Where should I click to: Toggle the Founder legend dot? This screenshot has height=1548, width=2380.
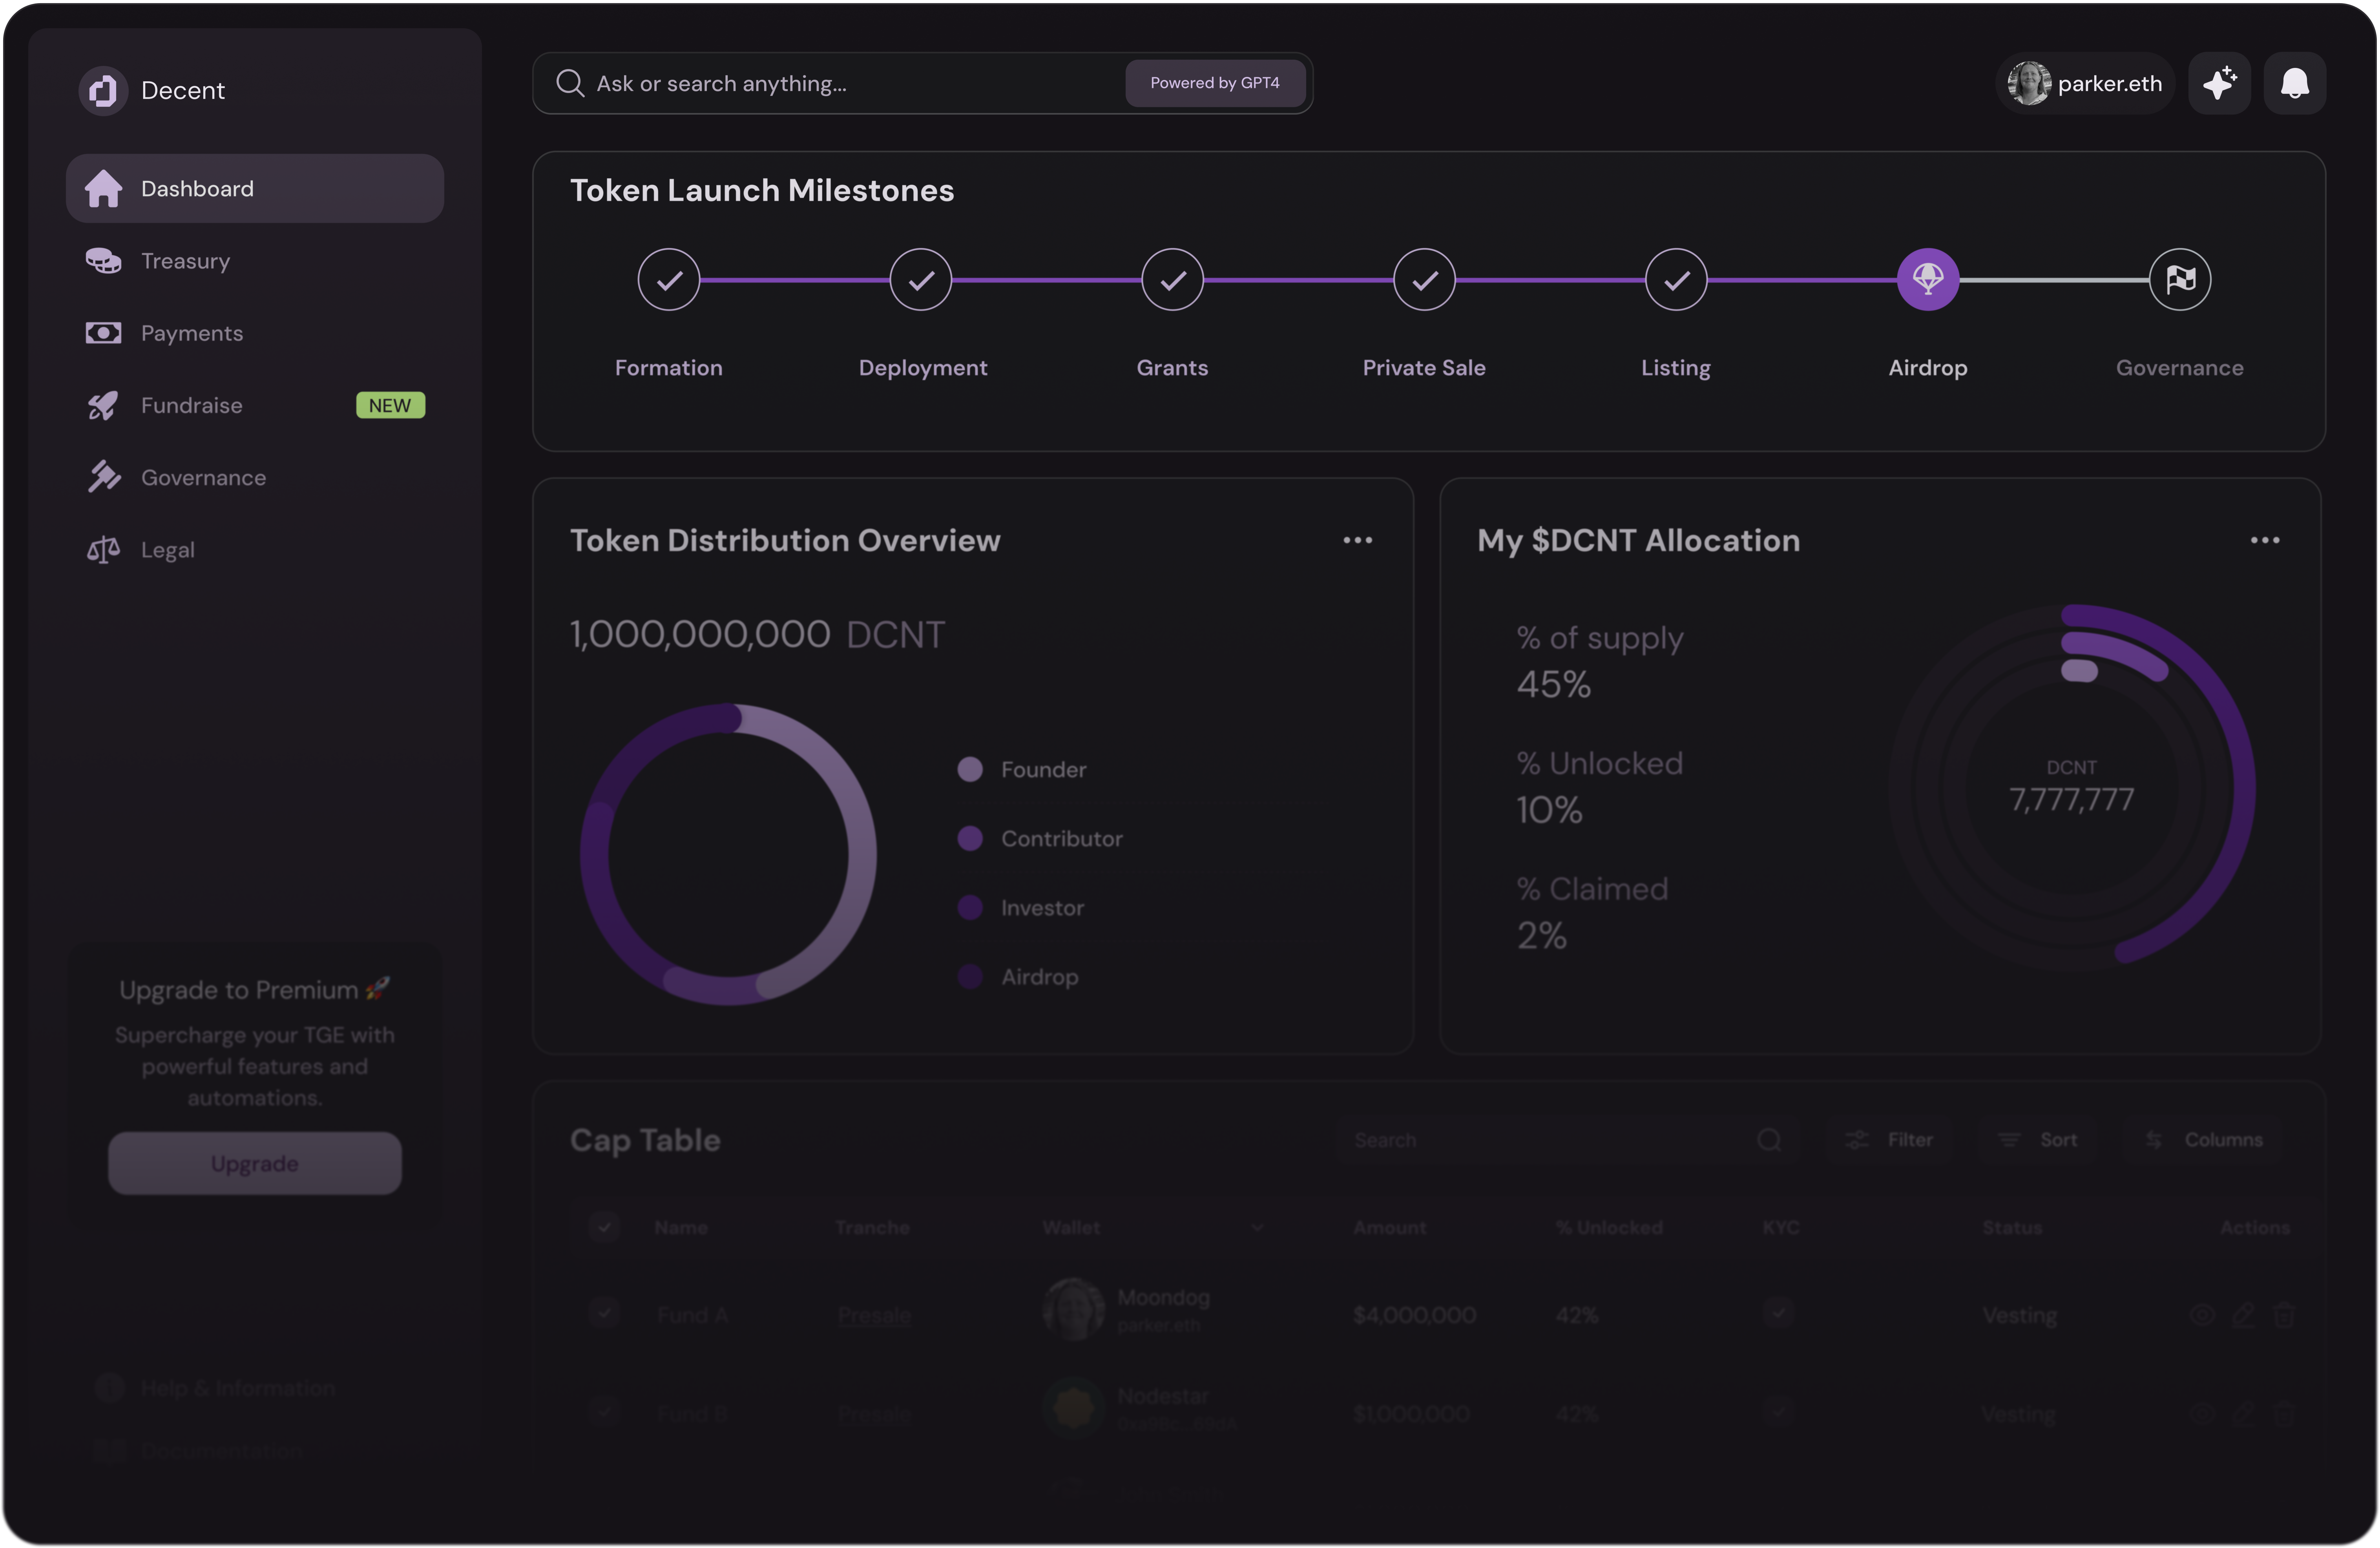pos(969,769)
